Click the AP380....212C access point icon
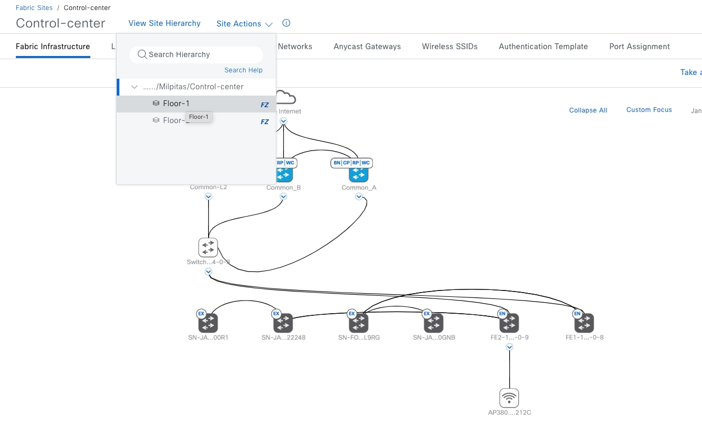The width and height of the screenshot is (702, 422). 509,397
